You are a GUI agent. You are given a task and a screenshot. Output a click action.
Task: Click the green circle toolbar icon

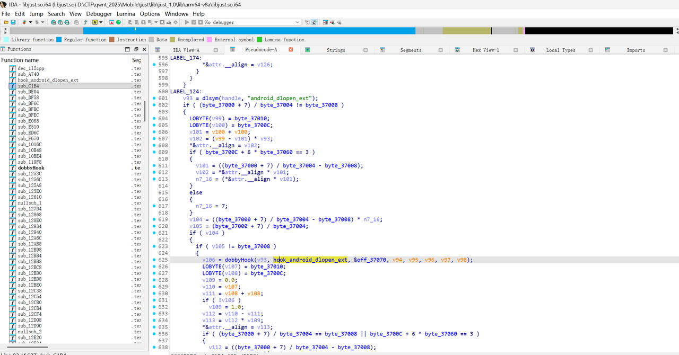[118, 22]
